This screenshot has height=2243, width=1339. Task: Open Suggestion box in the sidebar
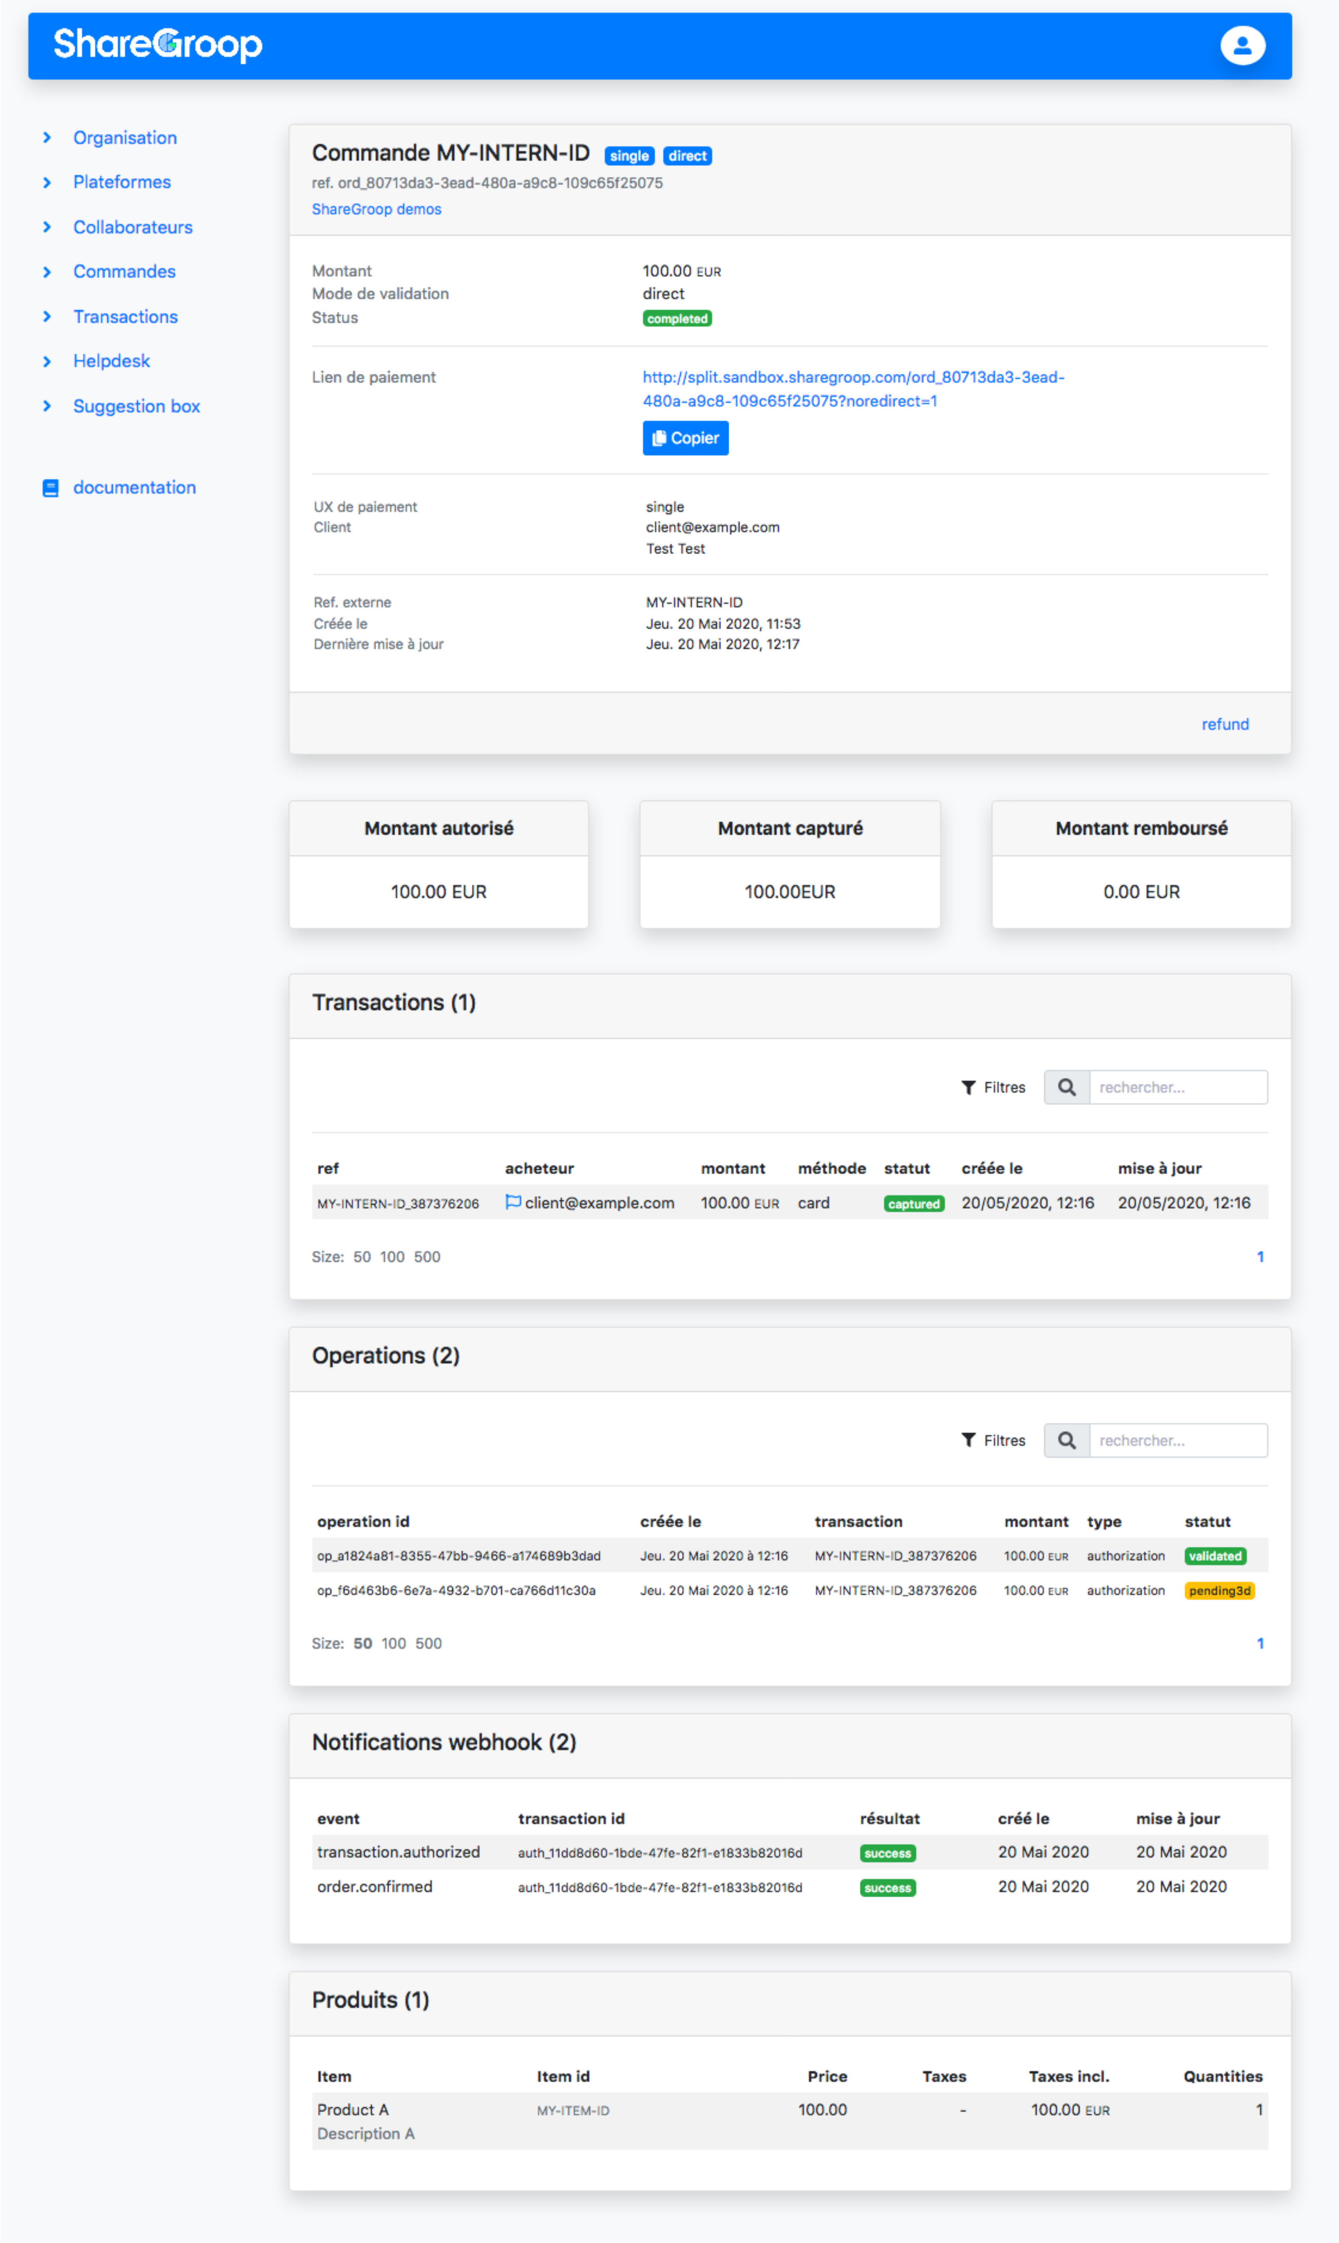[x=136, y=407]
